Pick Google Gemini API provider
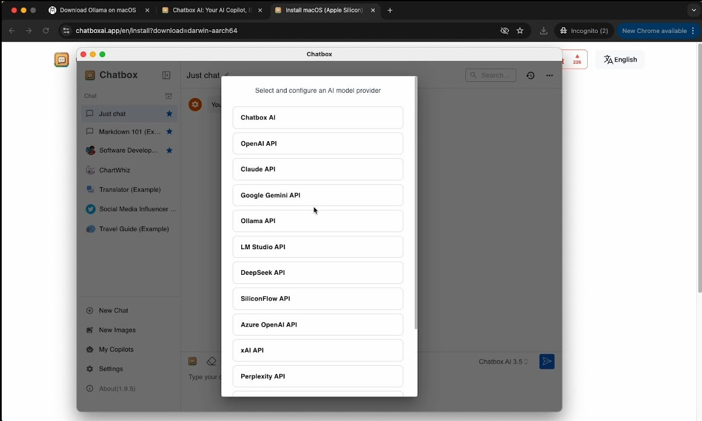This screenshot has width=702, height=421. coord(318,195)
